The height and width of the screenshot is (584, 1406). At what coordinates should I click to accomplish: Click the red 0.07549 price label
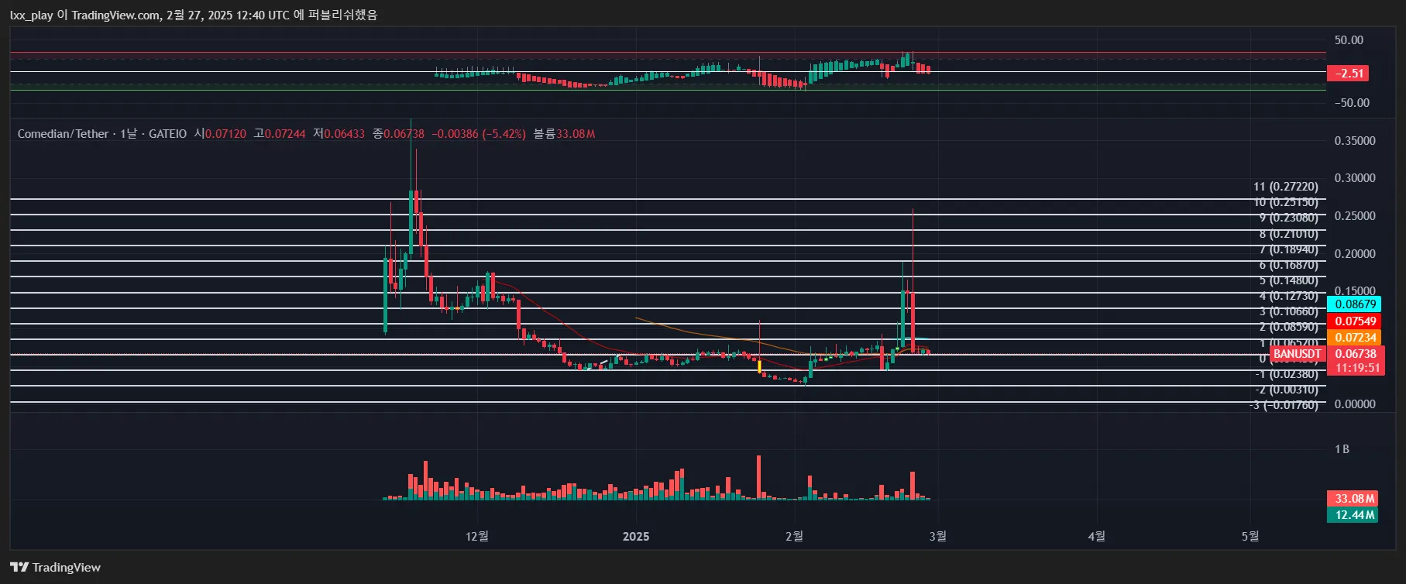[x=1354, y=321]
